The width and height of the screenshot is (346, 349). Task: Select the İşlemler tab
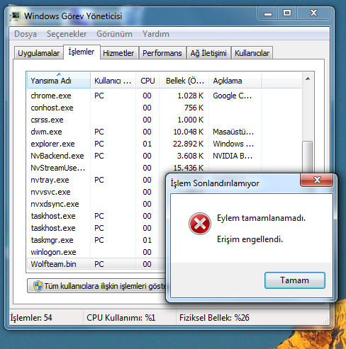click(82, 52)
